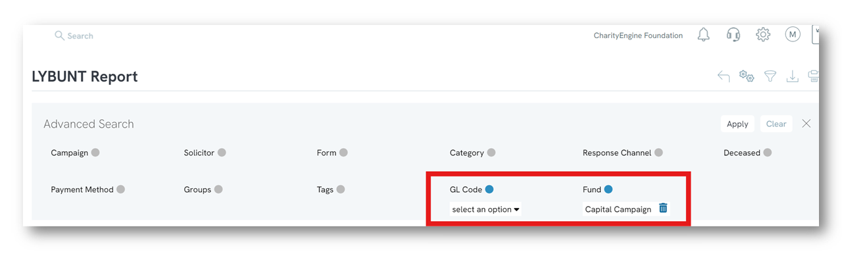The height and width of the screenshot is (254, 842).
Task: Open the report configuration gears icon
Action: [x=747, y=76]
